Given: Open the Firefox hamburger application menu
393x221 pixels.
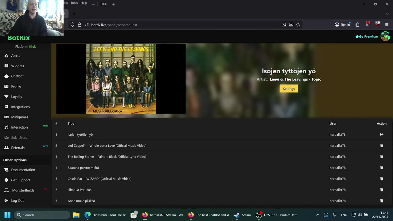Looking at the screenshot, I should coord(387,25).
